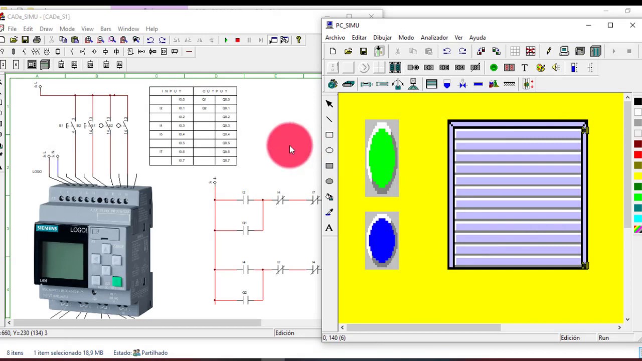Pick the dark green color swatch in palette

tap(638, 187)
